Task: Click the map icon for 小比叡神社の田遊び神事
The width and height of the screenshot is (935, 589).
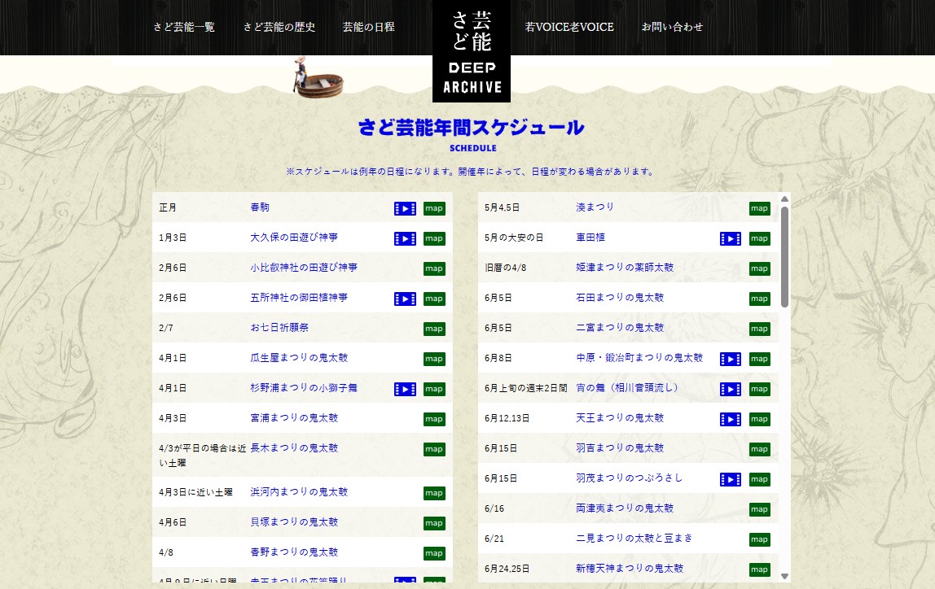Action: pyautogui.click(x=433, y=268)
